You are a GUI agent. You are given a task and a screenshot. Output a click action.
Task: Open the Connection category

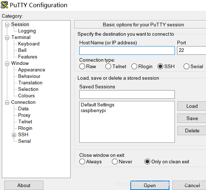[x=24, y=102]
